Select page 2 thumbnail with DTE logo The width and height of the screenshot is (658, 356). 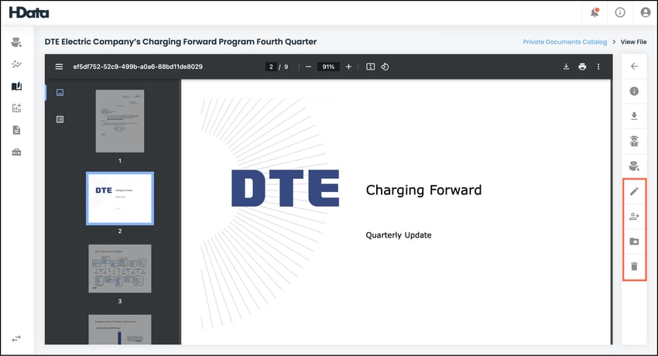point(120,198)
